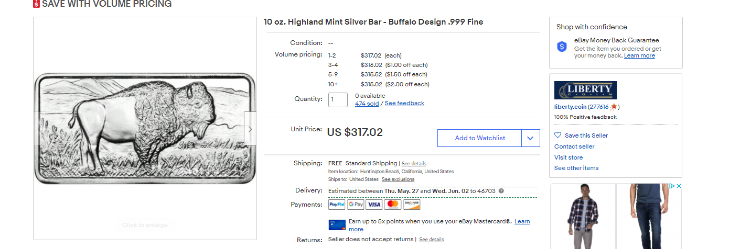Click See details next to Standard Shipping
Viewport: 740px width, 249px height.
click(414, 164)
